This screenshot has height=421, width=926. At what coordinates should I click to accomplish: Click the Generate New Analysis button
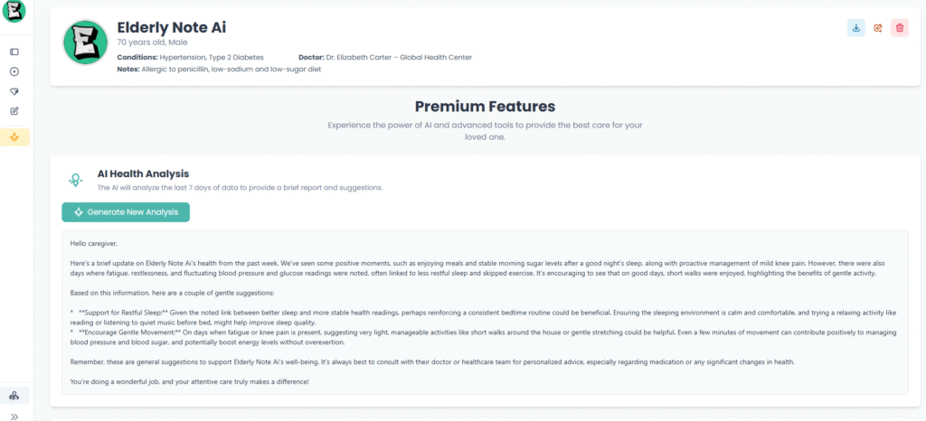(126, 211)
